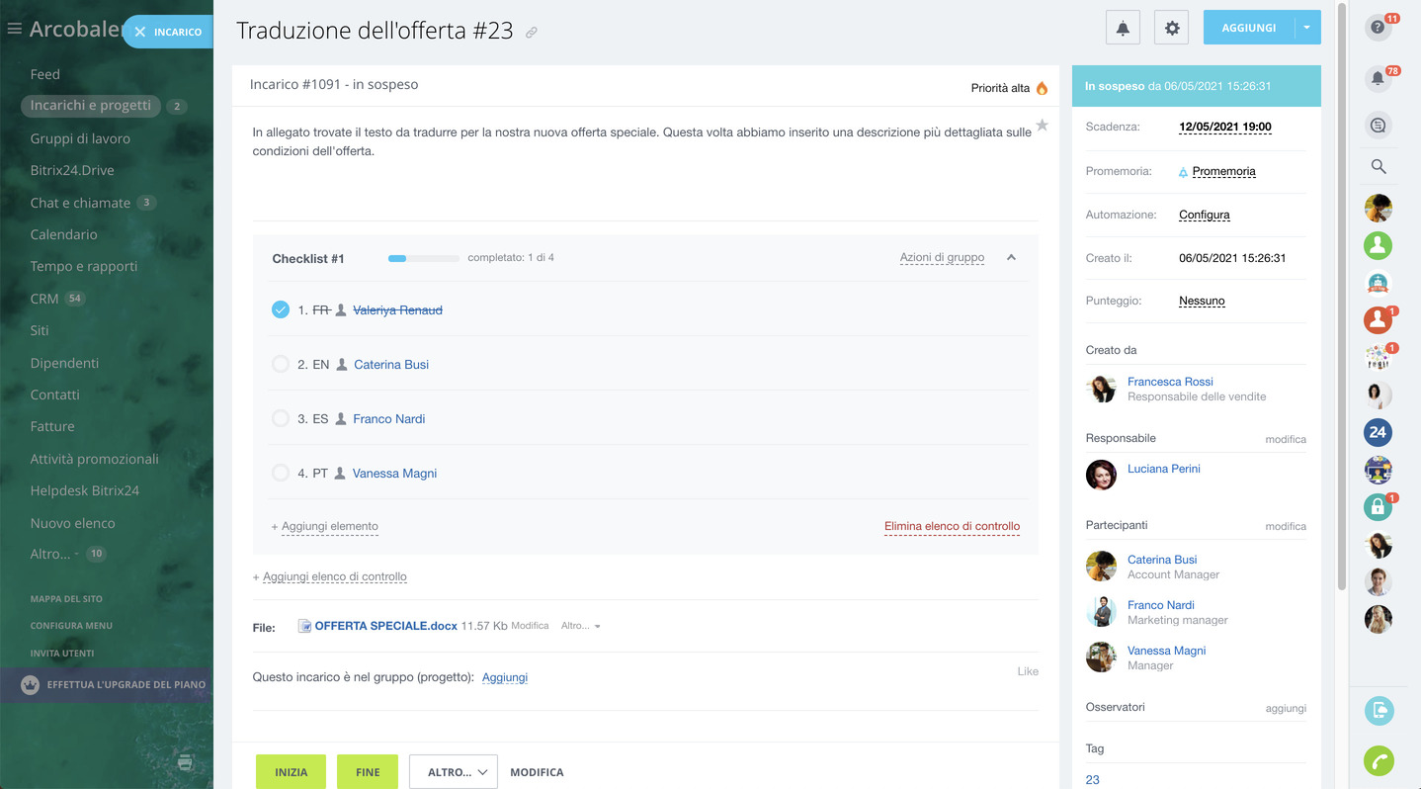Mark task as favorite with the star
This screenshot has height=789, width=1421.
point(1042,126)
